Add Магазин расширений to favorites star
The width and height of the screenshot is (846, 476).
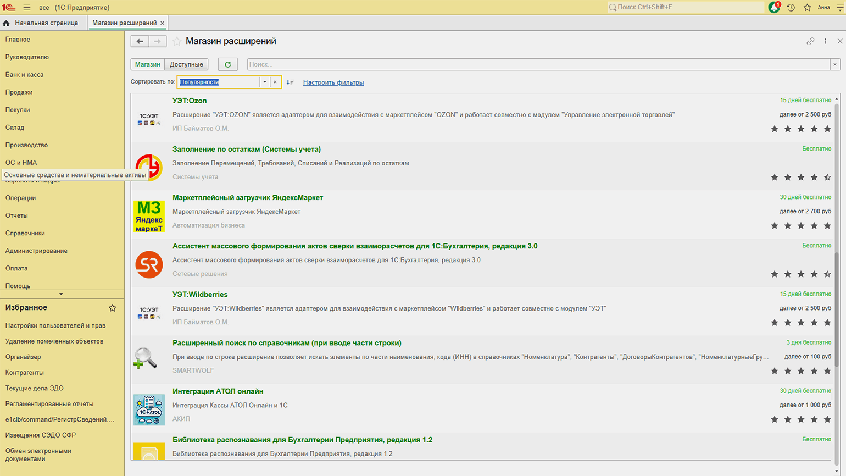click(x=177, y=41)
